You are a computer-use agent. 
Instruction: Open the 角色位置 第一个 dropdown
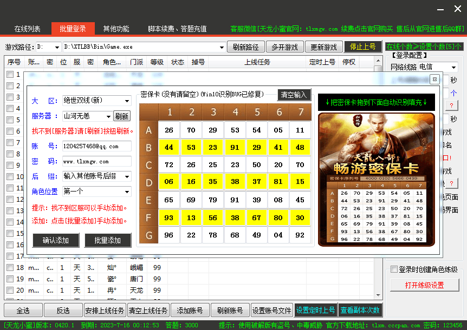click(127, 192)
